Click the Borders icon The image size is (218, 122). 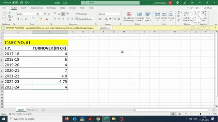(x=33, y=19)
